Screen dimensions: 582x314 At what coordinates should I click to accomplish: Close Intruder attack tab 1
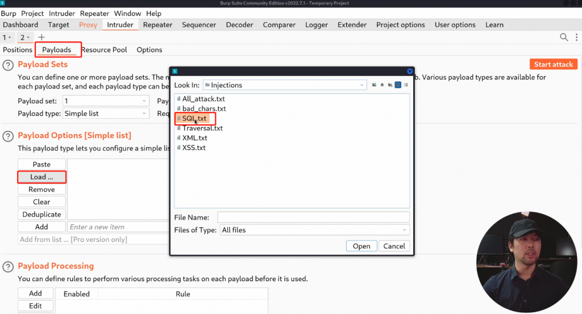tap(10, 37)
